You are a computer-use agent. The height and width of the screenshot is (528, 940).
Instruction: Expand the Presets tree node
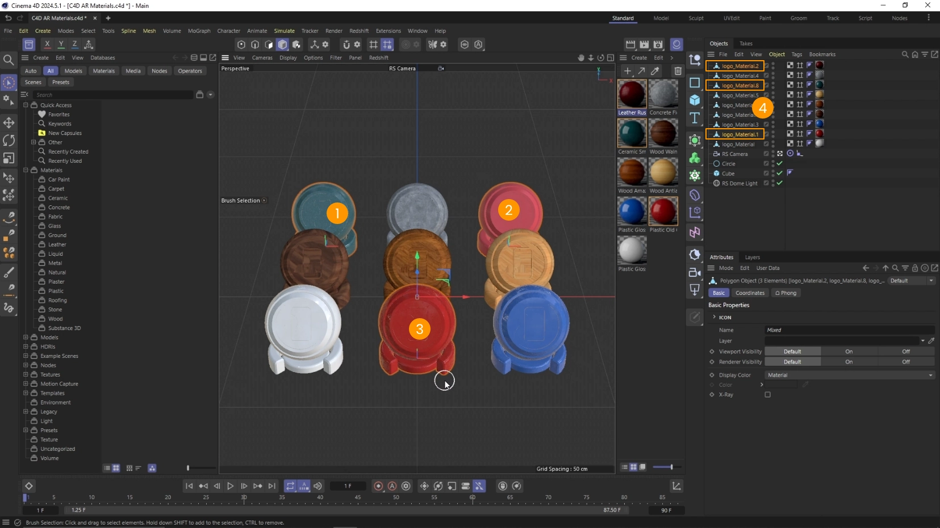[x=26, y=430]
